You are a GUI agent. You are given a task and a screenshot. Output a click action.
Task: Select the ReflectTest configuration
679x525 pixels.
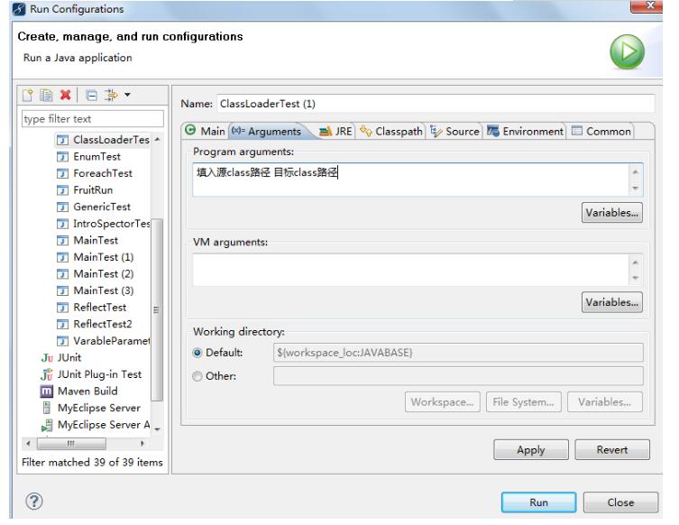pos(92,308)
